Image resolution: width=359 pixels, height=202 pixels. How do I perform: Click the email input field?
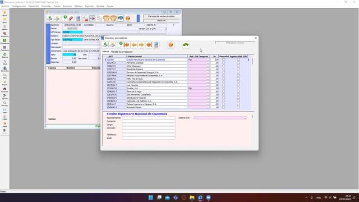point(149,138)
